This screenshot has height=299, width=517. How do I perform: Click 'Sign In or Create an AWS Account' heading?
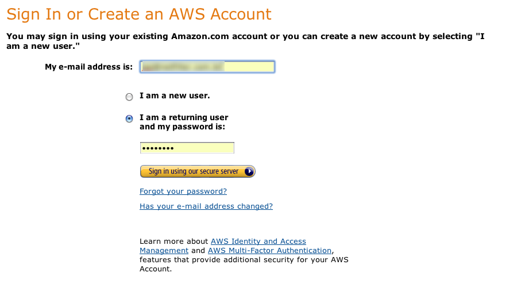[x=139, y=14]
